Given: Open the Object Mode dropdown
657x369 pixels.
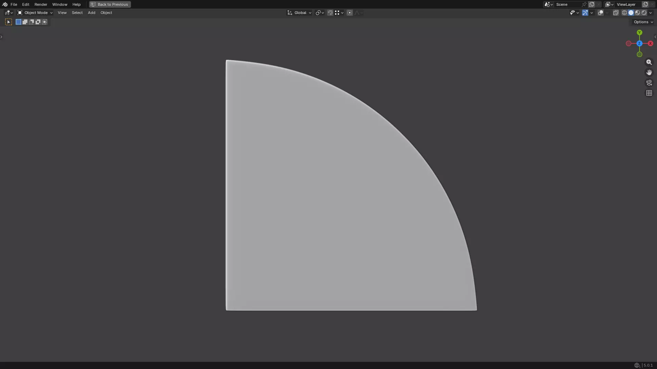Looking at the screenshot, I should click(35, 13).
